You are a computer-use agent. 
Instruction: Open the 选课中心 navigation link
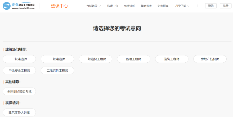113,6
